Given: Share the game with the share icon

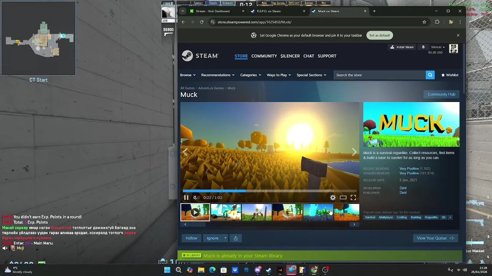Looking at the screenshot, I should (x=236, y=238).
